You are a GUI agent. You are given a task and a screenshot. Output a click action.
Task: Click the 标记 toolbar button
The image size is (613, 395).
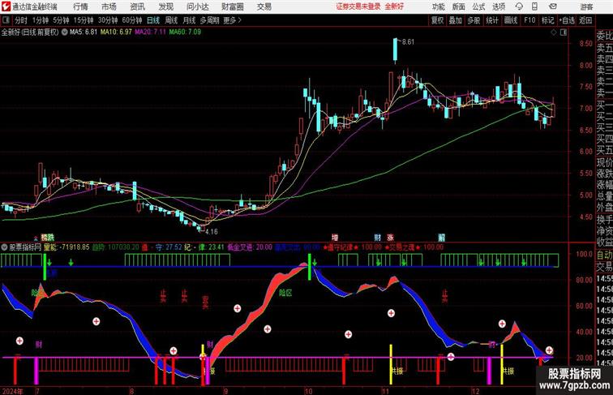tap(547, 20)
